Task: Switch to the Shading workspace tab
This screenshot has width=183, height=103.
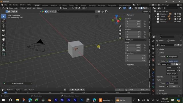Action: (x=83, y=5)
